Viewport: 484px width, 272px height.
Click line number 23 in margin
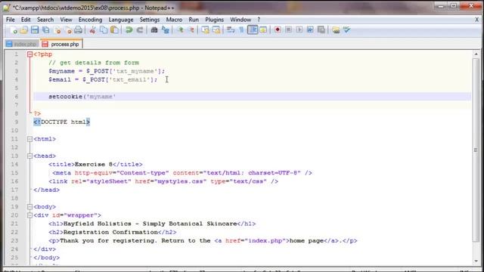tap(14, 240)
